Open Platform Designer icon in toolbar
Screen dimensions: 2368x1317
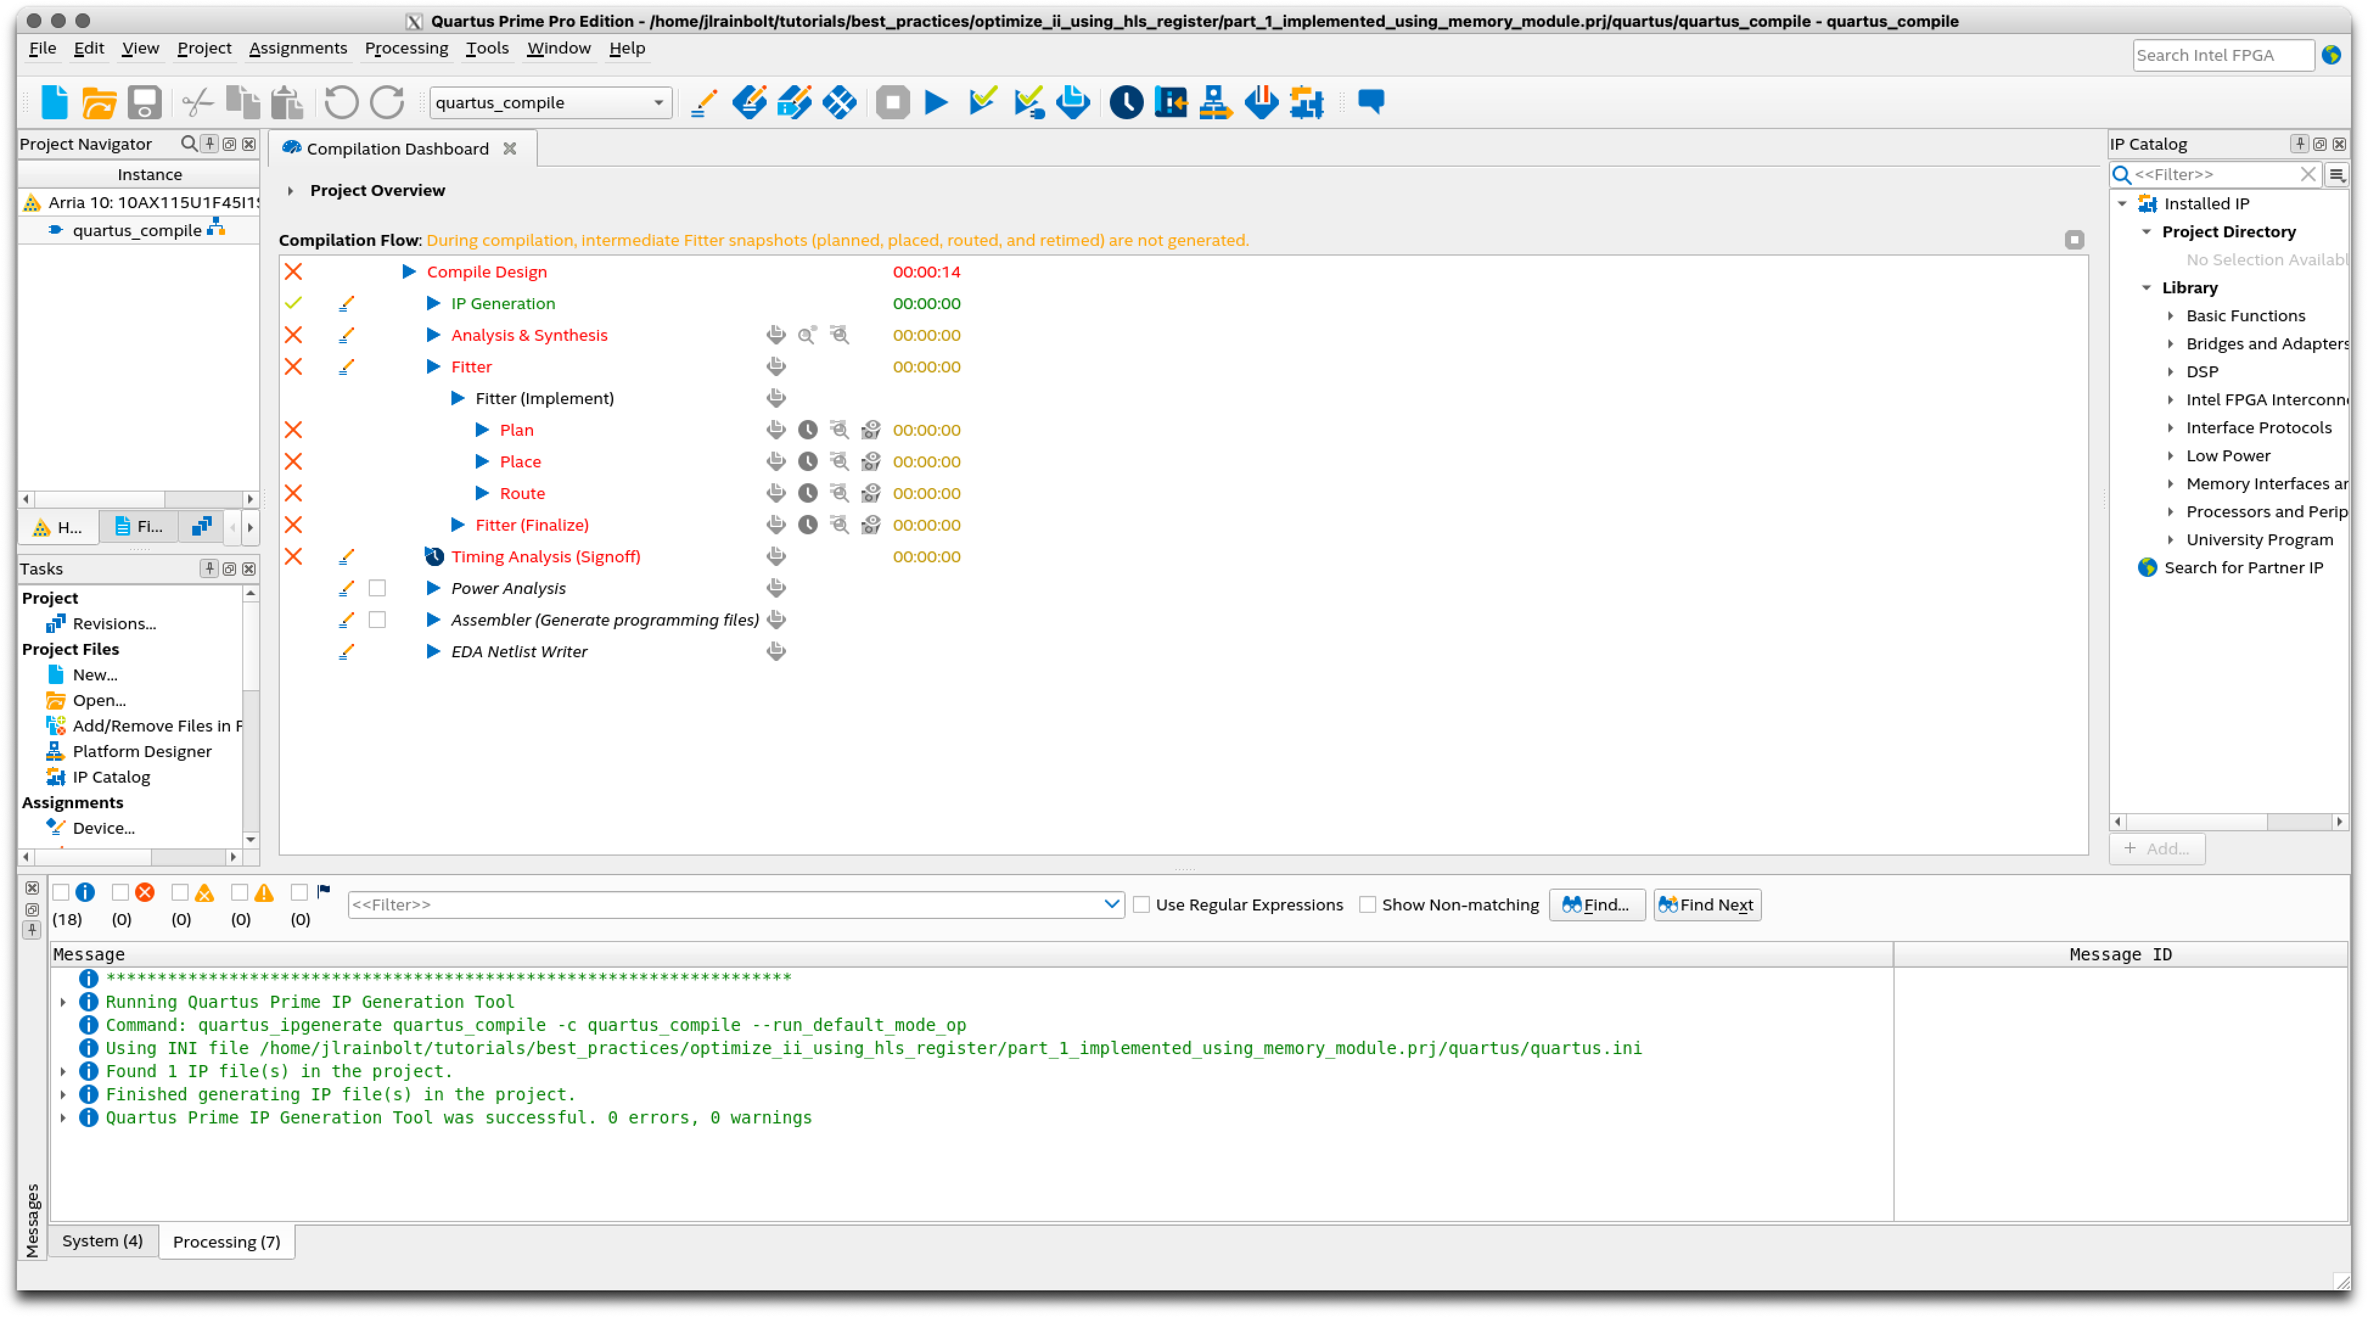(x=1215, y=102)
